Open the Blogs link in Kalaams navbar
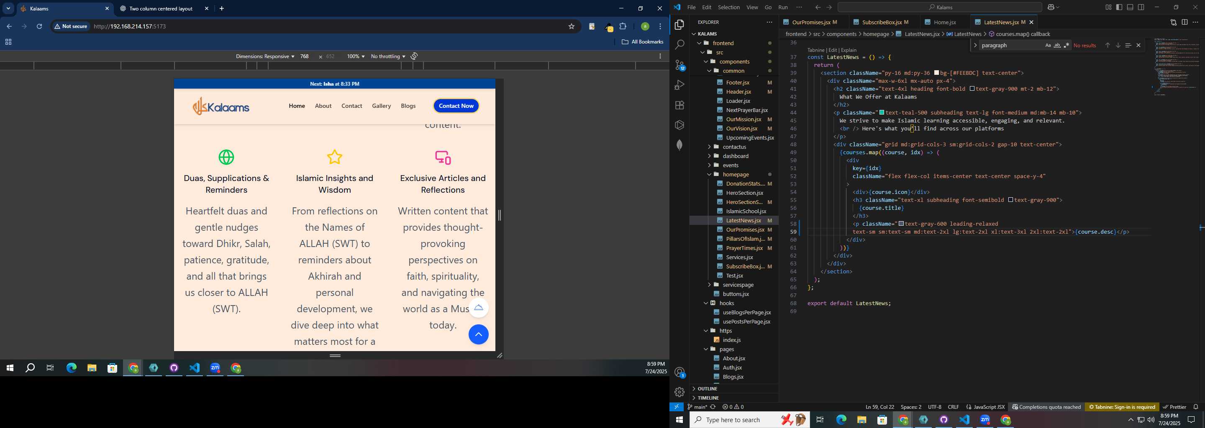This screenshot has height=428, width=1205. (408, 106)
